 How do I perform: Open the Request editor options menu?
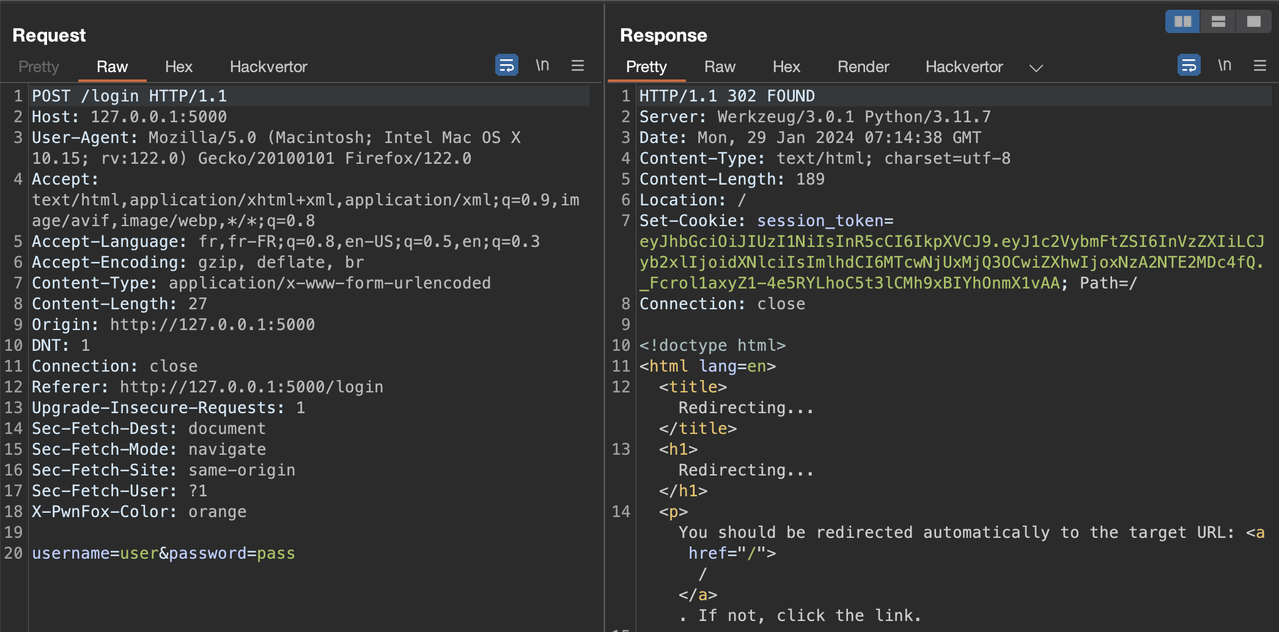577,65
